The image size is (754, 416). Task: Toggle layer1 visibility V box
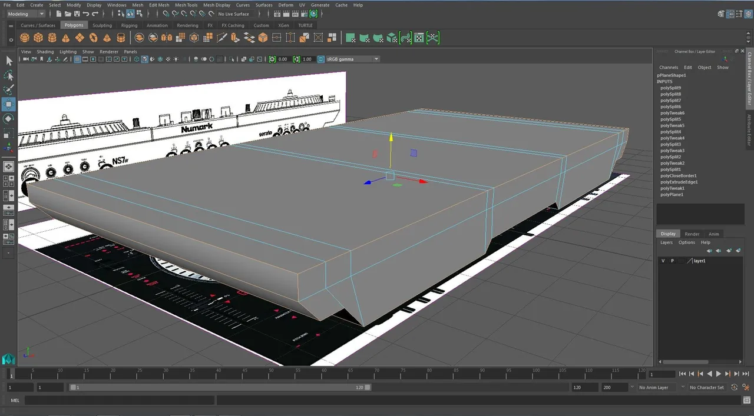click(663, 261)
